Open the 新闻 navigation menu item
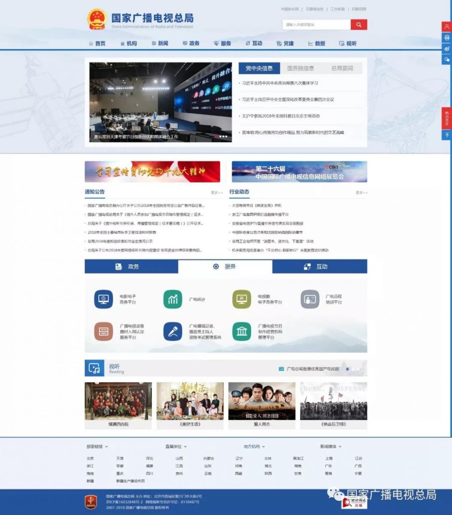Image resolution: width=452 pixels, height=515 pixels. 160,43
